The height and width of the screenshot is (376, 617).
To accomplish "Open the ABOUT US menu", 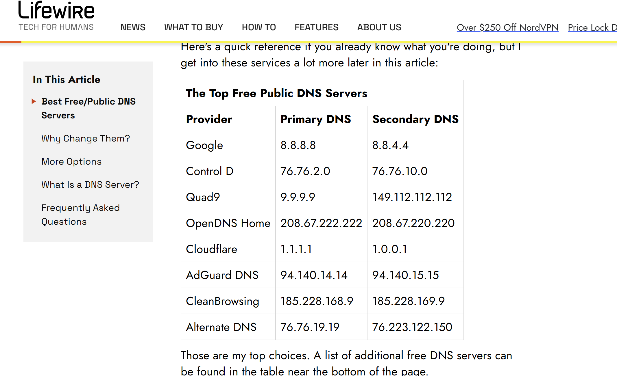I will tap(379, 27).
